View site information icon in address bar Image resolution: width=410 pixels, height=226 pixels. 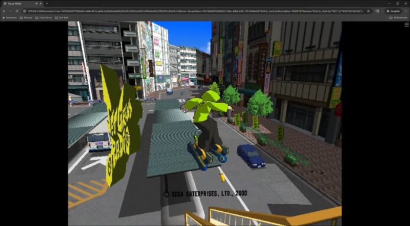click(24, 11)
